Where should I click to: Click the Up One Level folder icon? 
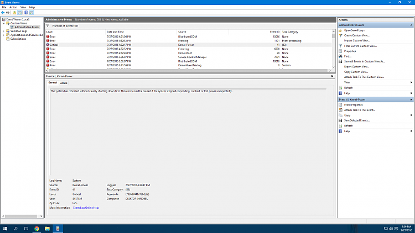point(14,13)
